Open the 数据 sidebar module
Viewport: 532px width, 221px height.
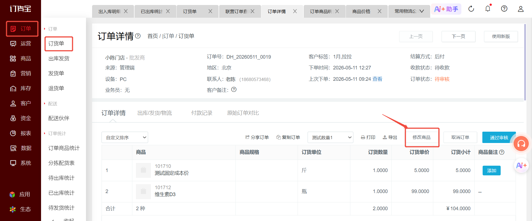tap(21, 148)
